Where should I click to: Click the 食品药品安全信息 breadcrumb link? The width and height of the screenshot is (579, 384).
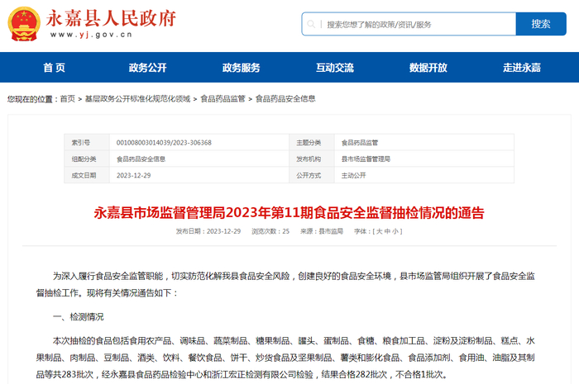tap(285, 99)
